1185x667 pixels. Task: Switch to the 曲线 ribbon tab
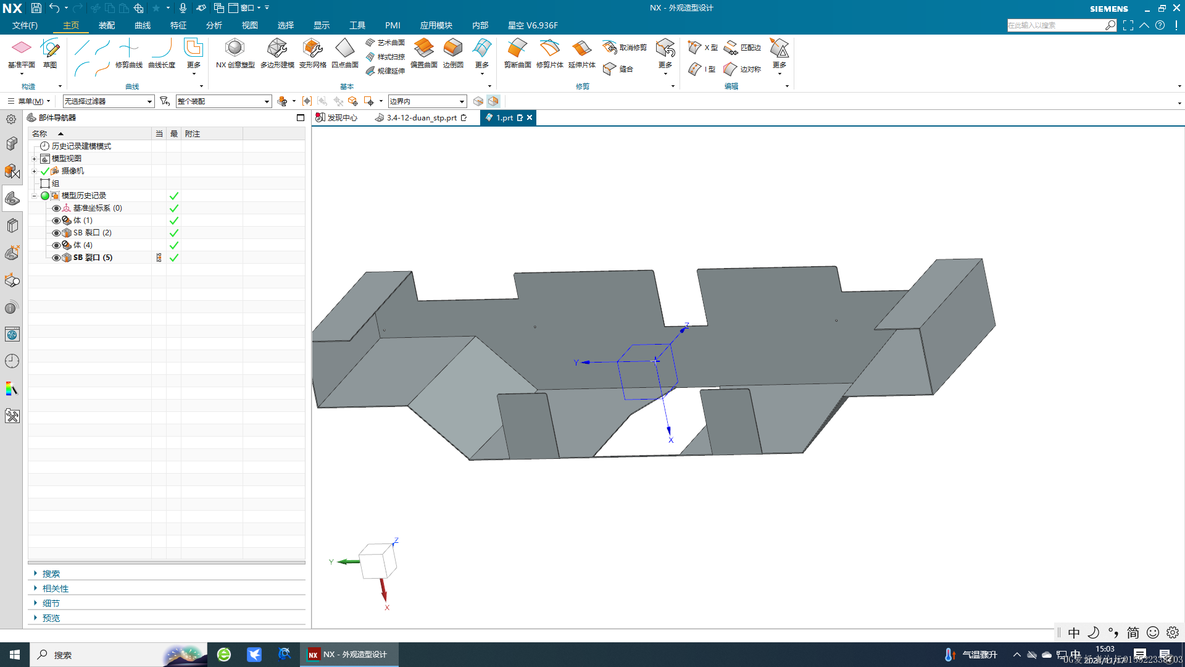click(143, 25)
